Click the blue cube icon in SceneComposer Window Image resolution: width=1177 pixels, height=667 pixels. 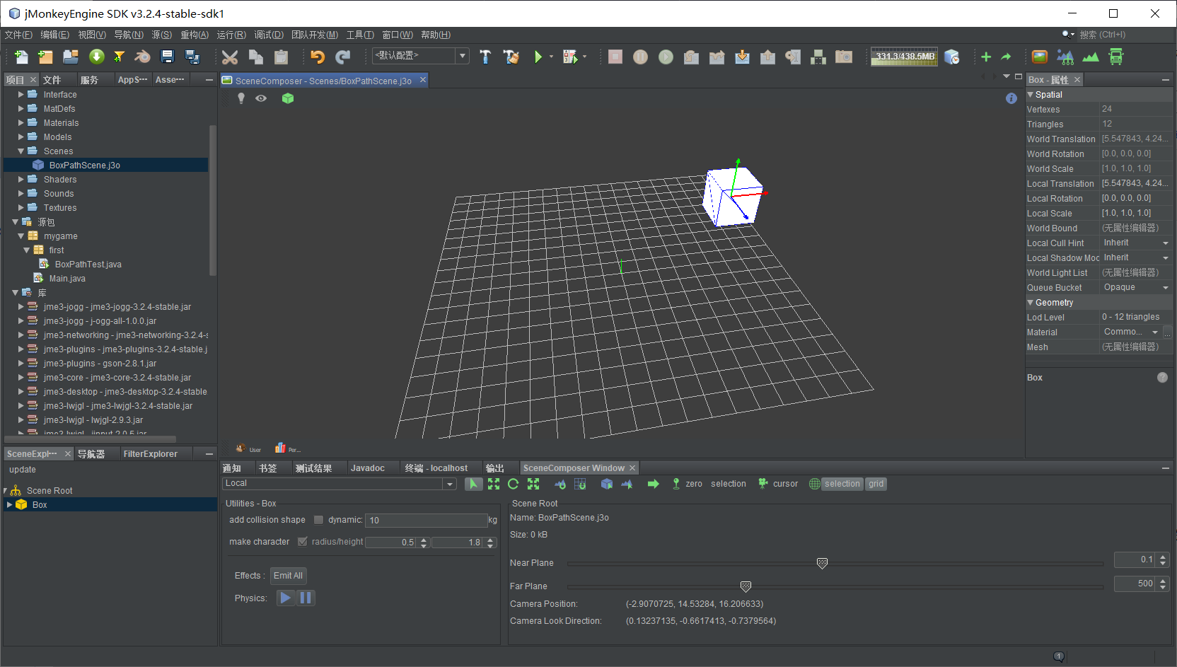pyautogui.click(x=607, y=484)
